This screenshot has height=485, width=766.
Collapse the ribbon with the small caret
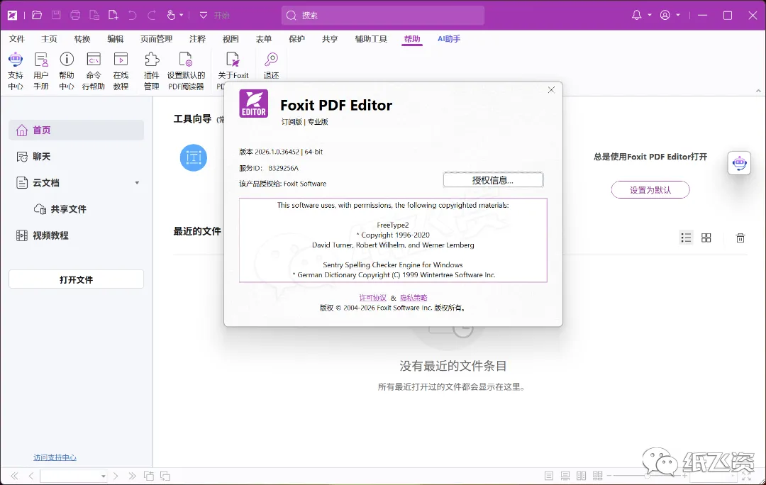(758, 91)
